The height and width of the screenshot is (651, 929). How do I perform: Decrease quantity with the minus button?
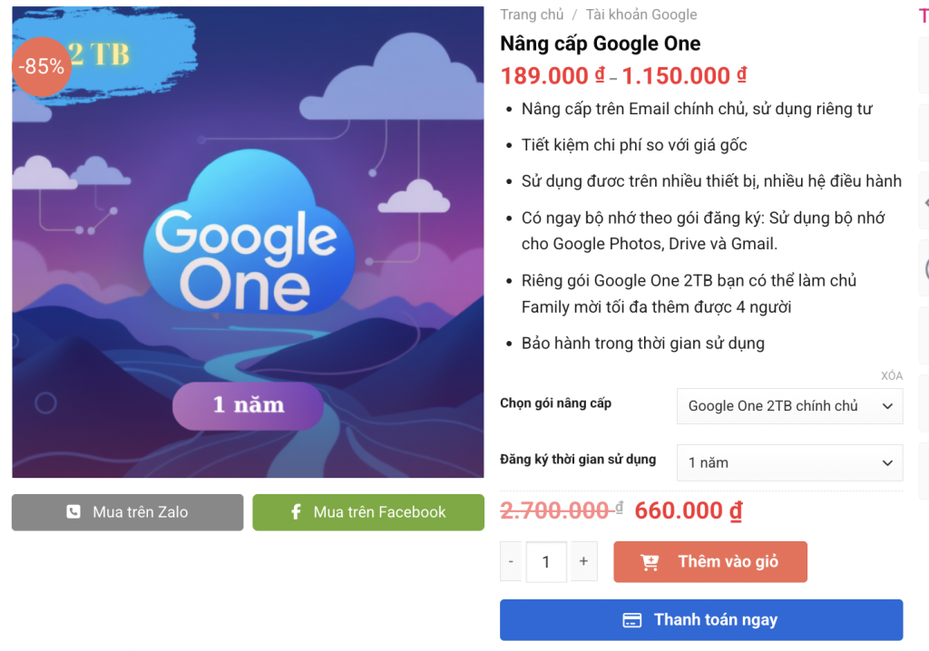(511, 562)
